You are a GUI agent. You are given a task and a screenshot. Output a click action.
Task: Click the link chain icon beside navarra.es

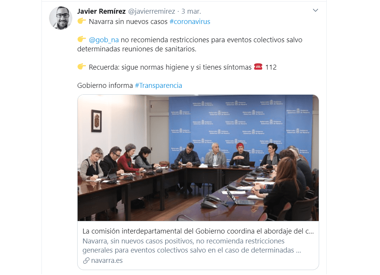(86, 261)
